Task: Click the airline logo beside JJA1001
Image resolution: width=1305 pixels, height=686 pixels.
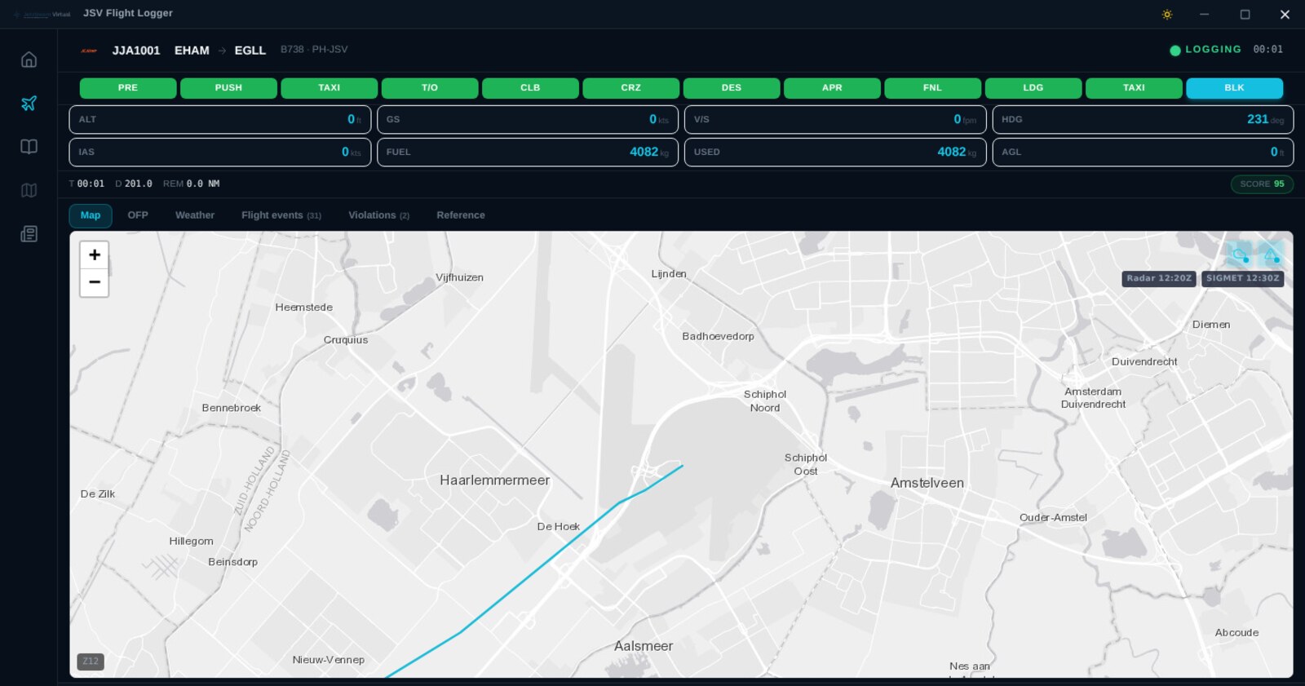Action: click(89, 51)
